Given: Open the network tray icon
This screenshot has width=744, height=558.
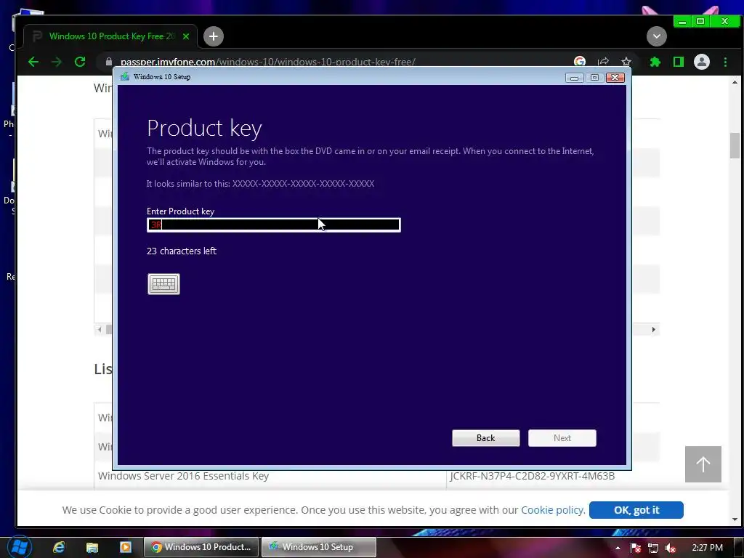Looking at the screenshot, I should tap(653, 548).
